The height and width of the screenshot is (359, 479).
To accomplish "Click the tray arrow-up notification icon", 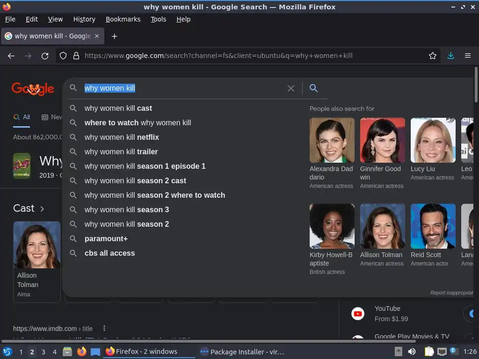I will 398,352.
